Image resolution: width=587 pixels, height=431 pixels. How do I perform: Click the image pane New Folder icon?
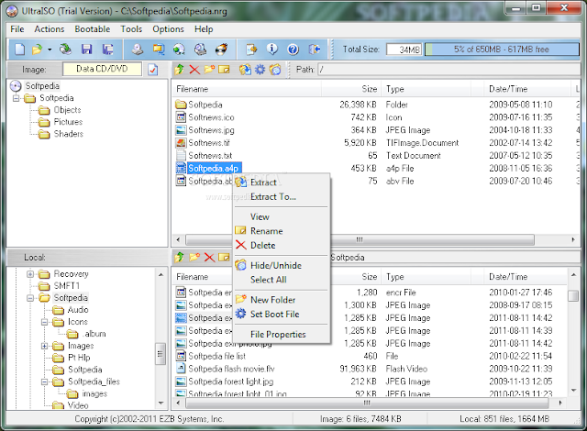tap(209, 69)
